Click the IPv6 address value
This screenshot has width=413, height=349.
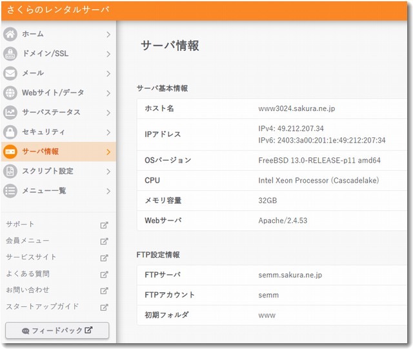point(322,140)
